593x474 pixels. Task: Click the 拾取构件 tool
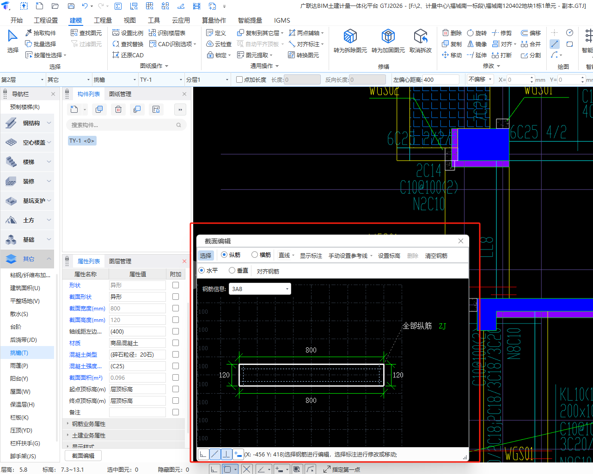point(41,33)
